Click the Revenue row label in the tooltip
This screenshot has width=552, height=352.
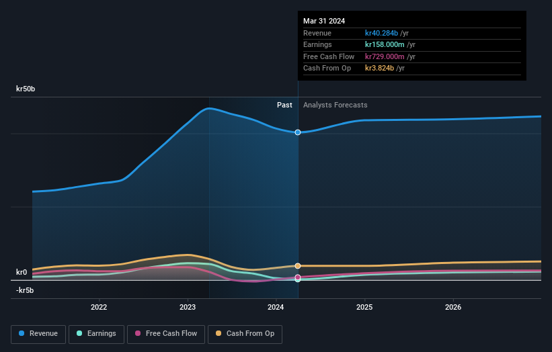(x=317, y=33)
